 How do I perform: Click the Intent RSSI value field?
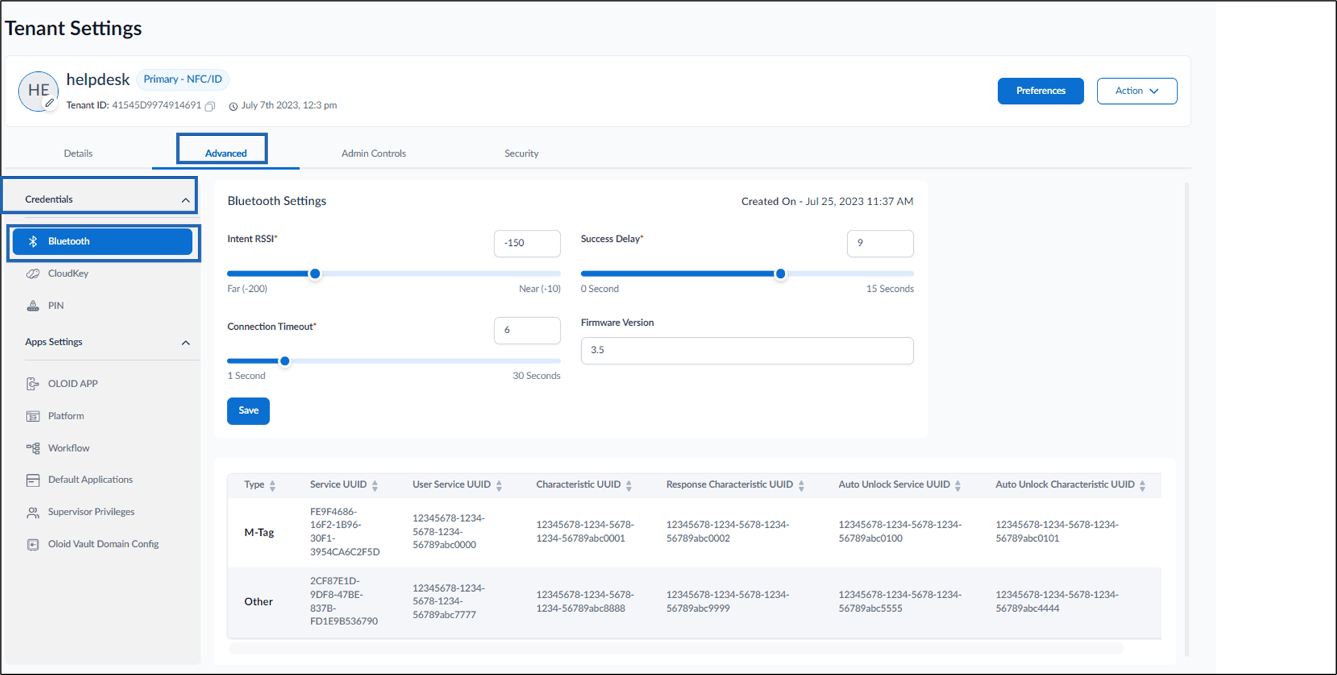(x=527, y=243)
